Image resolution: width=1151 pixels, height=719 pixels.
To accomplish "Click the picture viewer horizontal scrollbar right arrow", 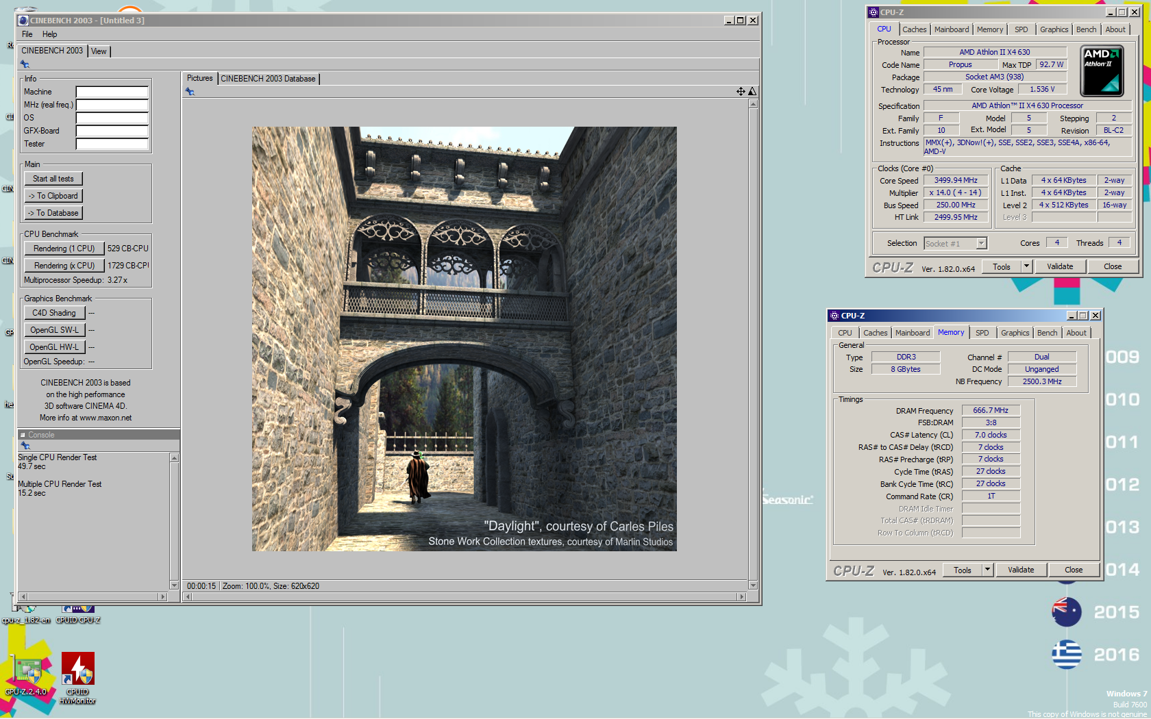I will click(741, 597).
